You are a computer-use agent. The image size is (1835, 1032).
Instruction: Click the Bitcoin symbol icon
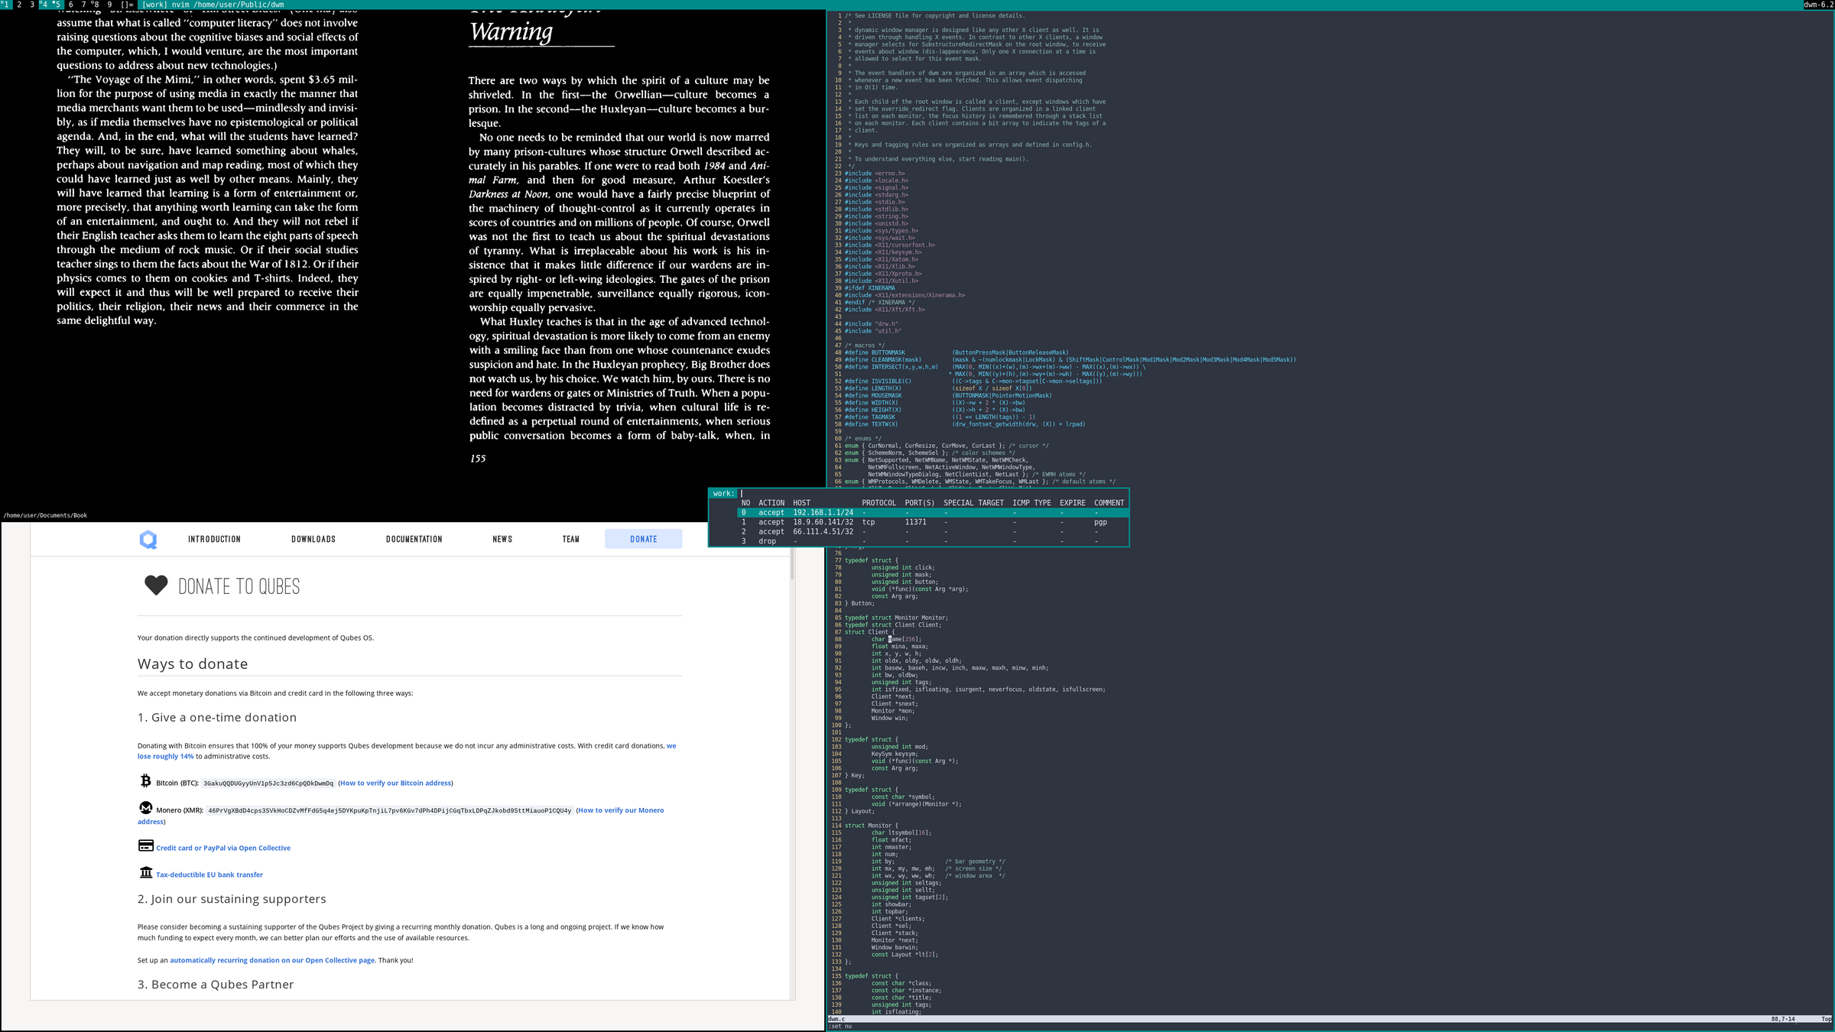click(145, 780)
